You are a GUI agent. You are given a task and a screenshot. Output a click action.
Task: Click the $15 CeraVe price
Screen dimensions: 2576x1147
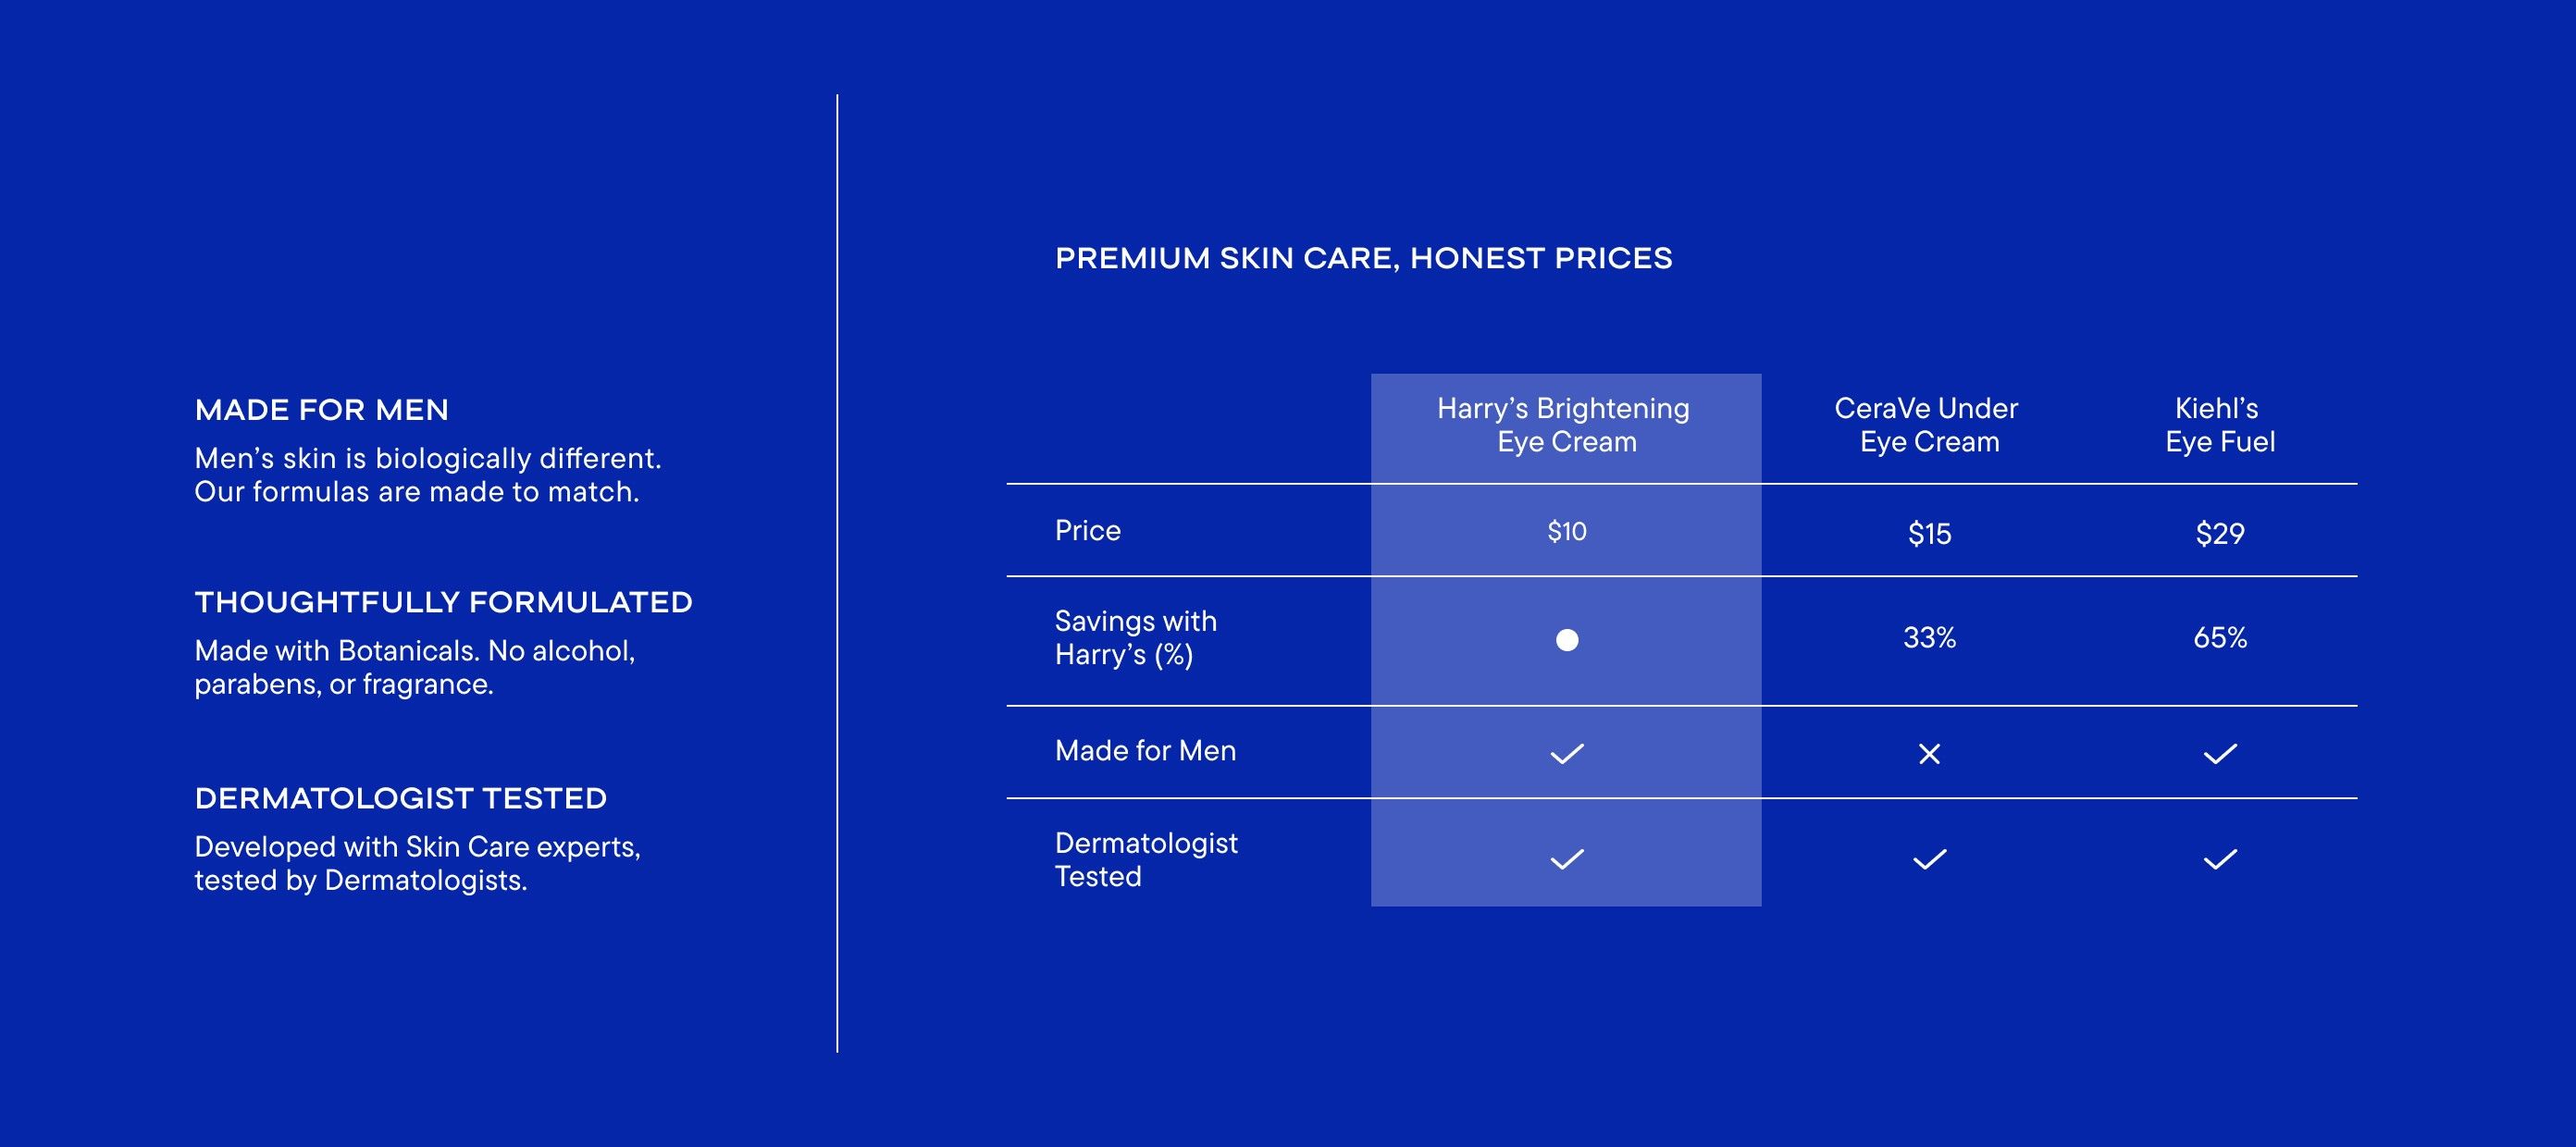pos(1929,534)
